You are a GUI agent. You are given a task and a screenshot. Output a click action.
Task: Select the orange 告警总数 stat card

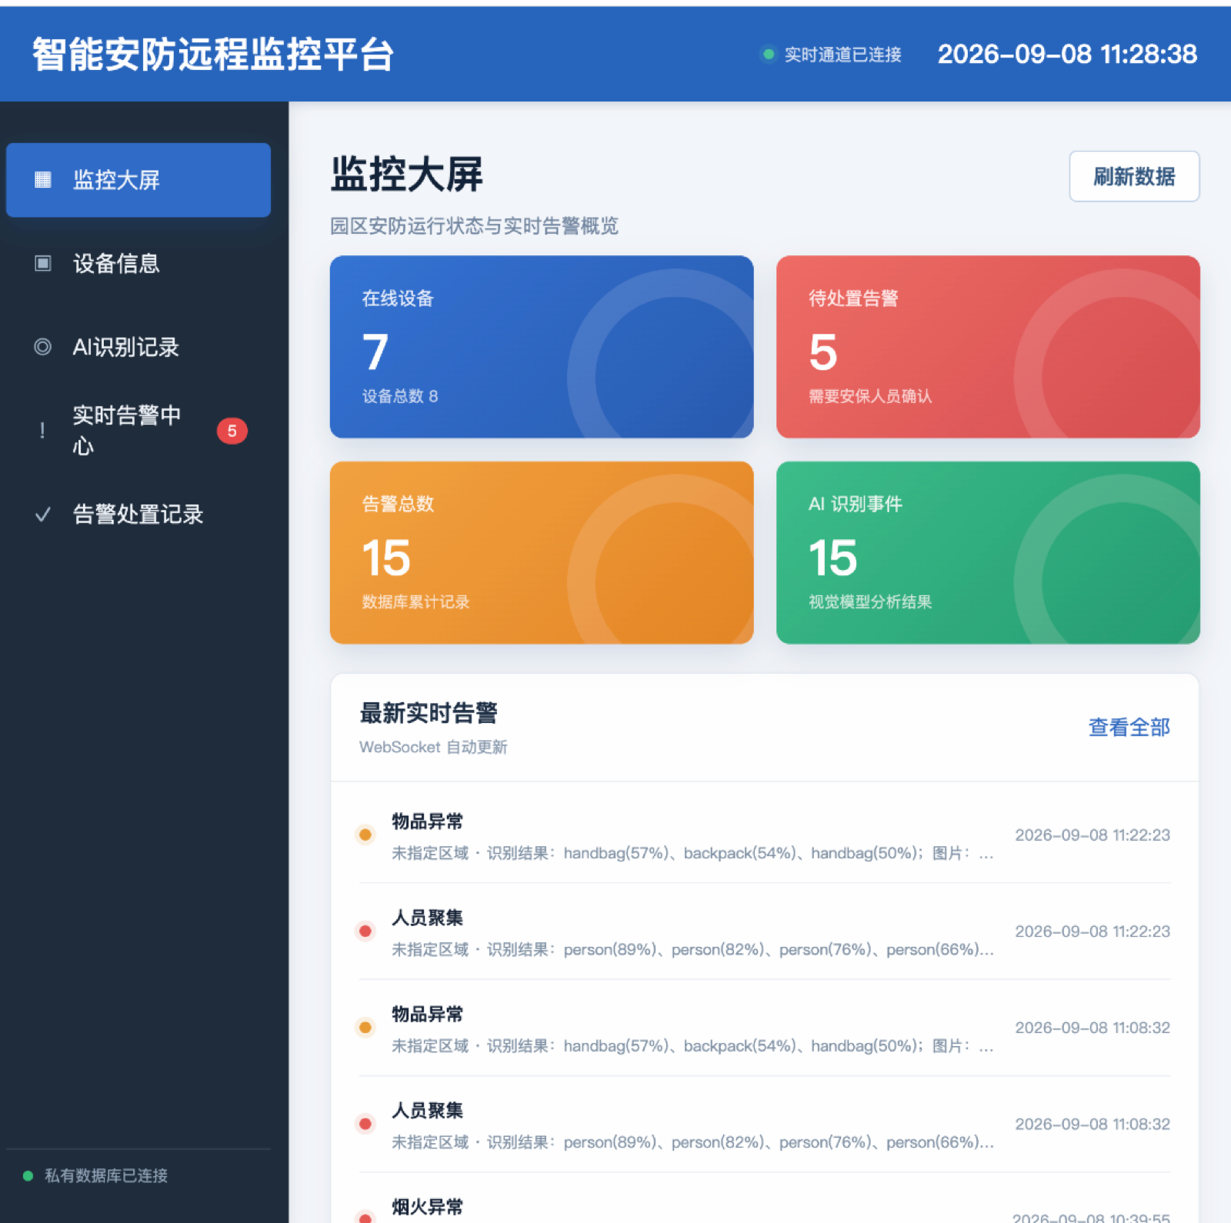[x=542, y=552]
